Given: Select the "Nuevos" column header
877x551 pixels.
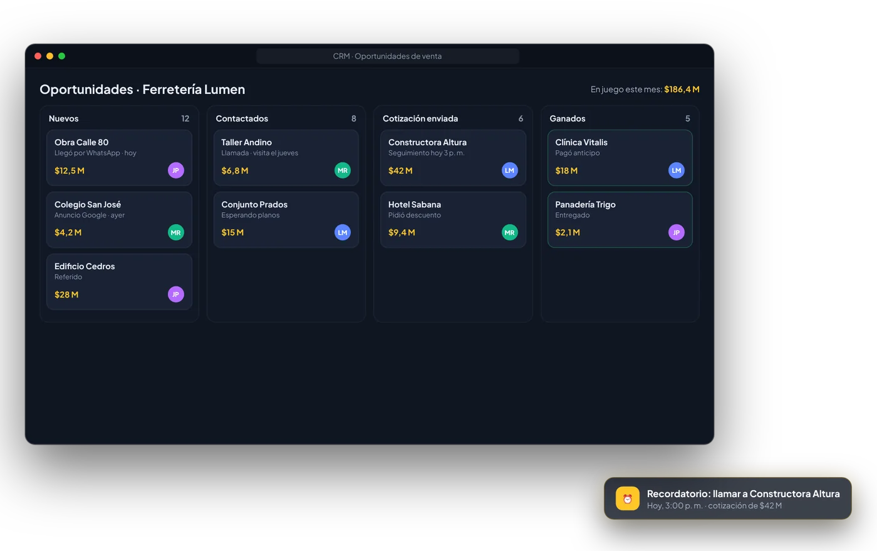Looking at the screenshot, I should pyautogui.click(x=64, y=118).
